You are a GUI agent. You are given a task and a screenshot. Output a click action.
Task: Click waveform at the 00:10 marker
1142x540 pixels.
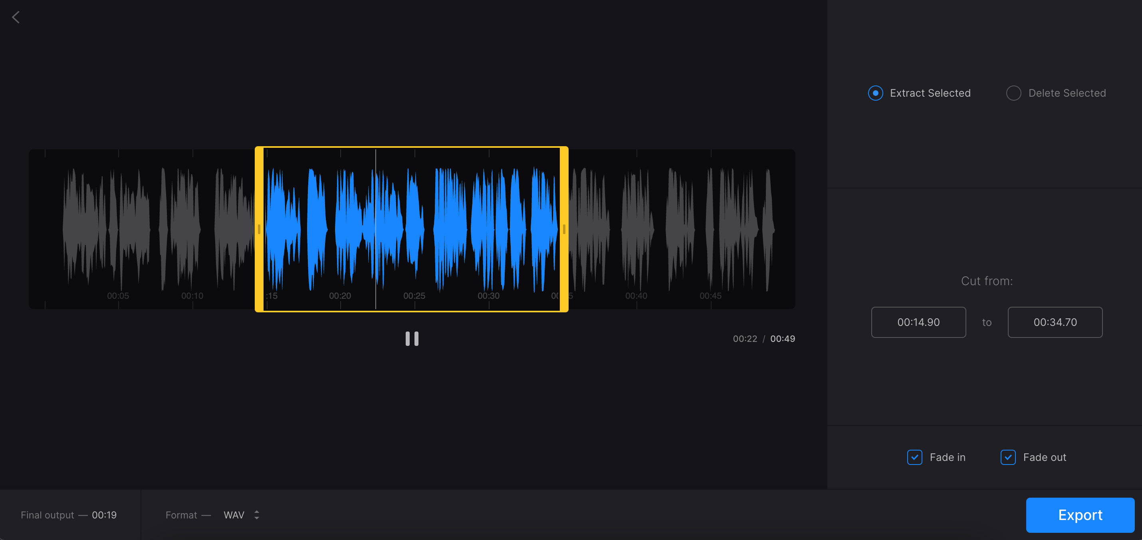(192, 229)
